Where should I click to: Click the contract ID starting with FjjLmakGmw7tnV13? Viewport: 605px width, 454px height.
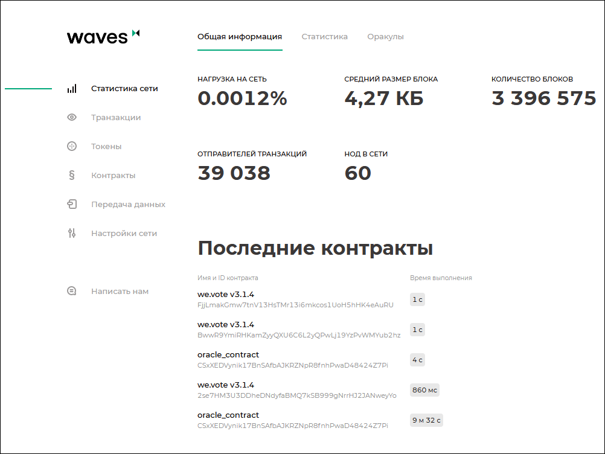pyautogui.click(x=294, y=305)
